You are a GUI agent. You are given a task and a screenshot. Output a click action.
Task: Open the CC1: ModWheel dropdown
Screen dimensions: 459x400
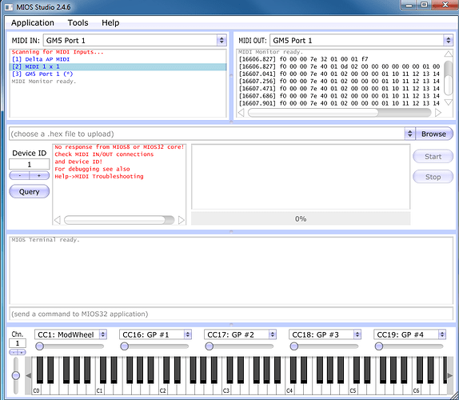click(x=102, y=334)
